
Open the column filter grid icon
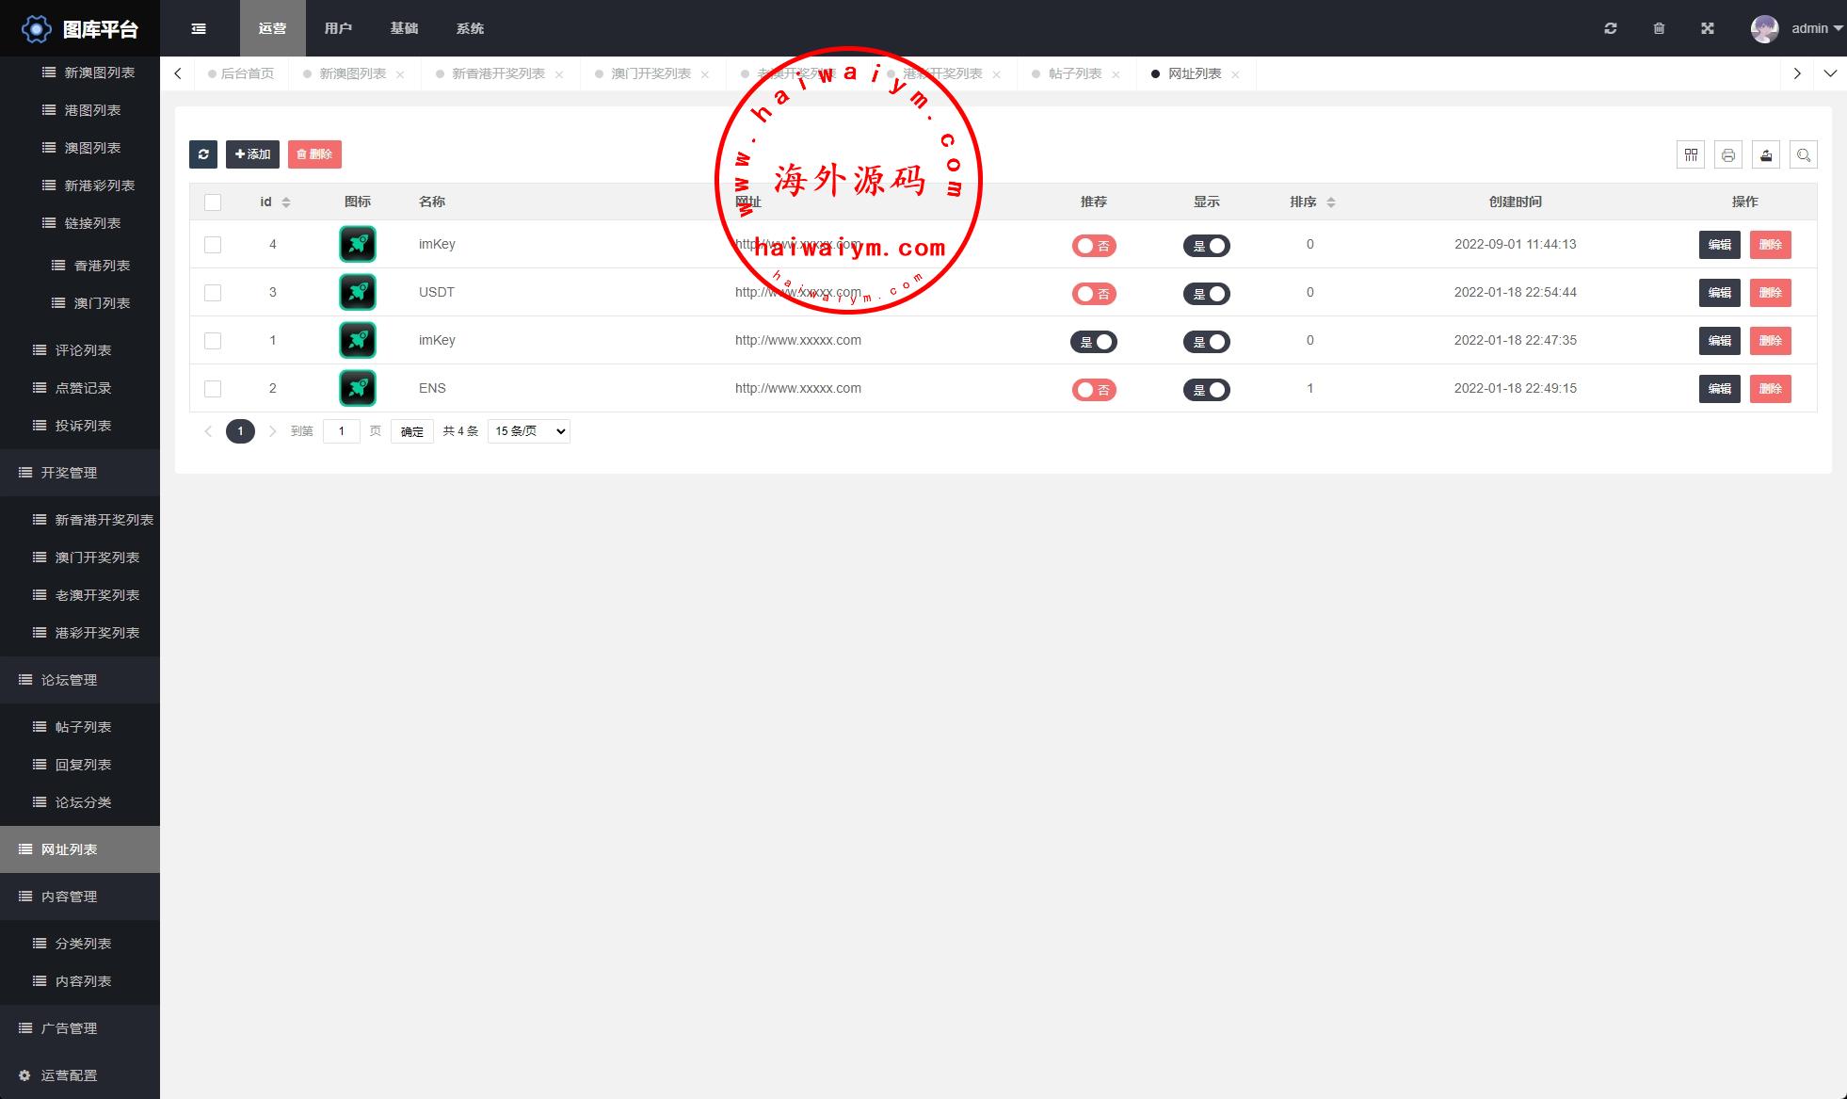(1691, 154)
